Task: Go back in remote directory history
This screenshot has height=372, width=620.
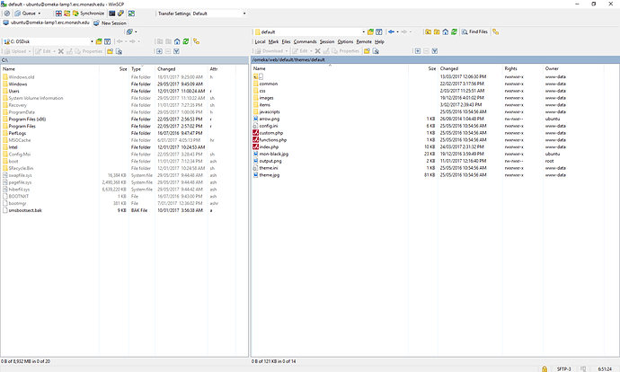Action: [391, 31]
